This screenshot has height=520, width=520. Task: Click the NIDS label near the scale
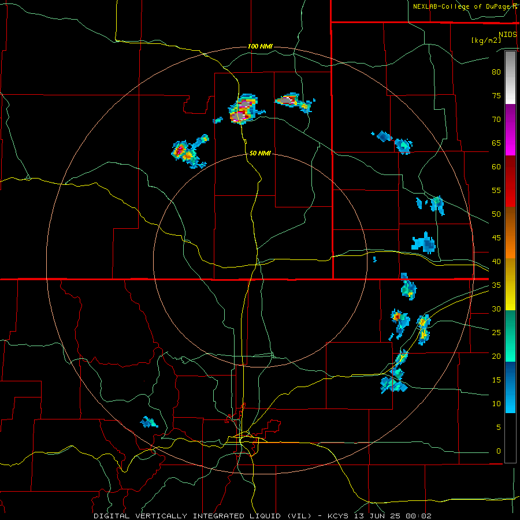[x=507, y=35]
